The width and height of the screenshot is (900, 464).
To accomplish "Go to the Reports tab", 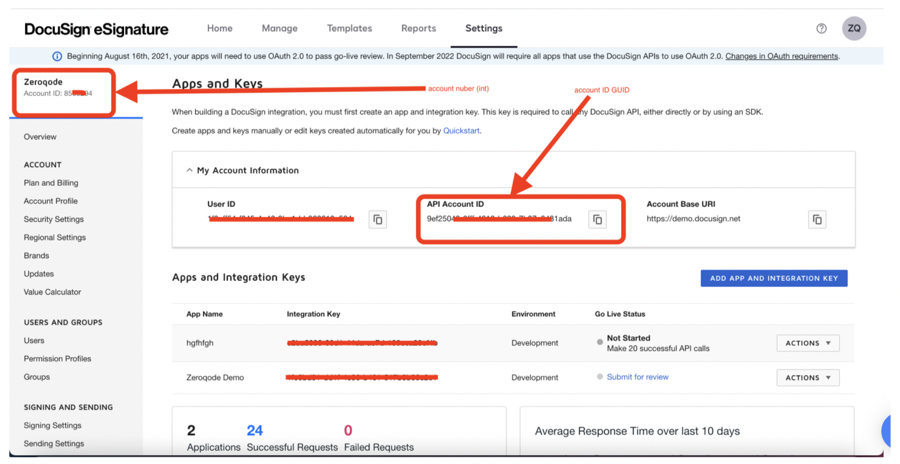I will point(418,28).
